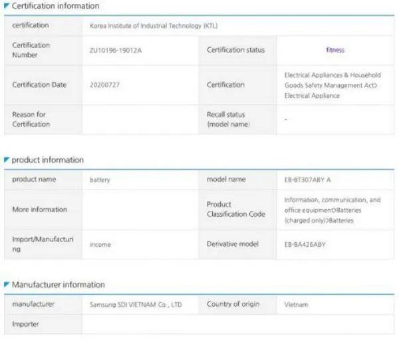Click model name EB-BT307ABY A
This screenshot has width=399, height=340.
(x=307, y=180)
